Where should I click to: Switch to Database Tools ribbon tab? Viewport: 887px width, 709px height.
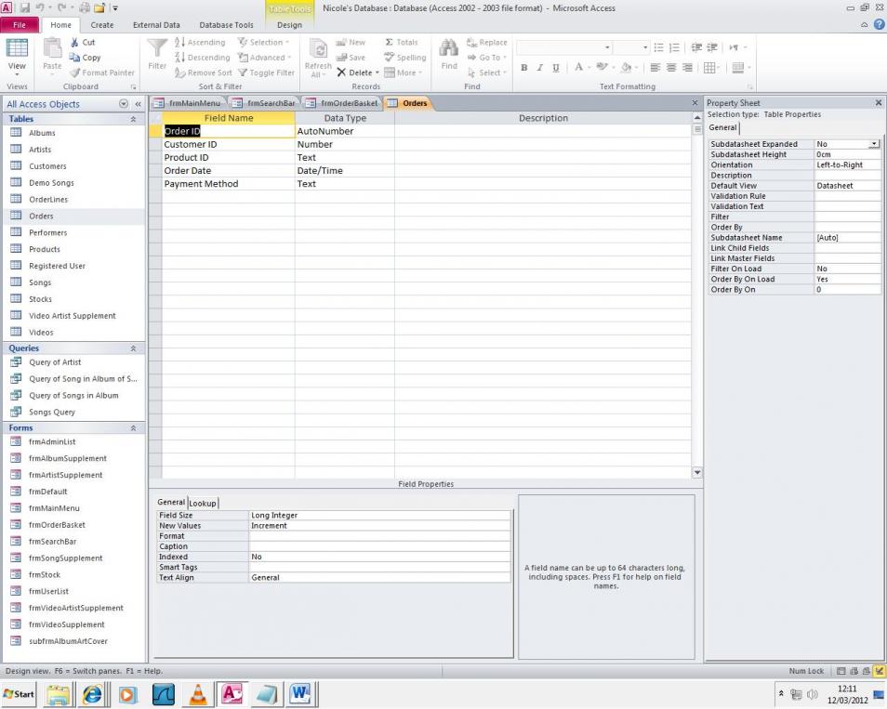click(226, 25)
